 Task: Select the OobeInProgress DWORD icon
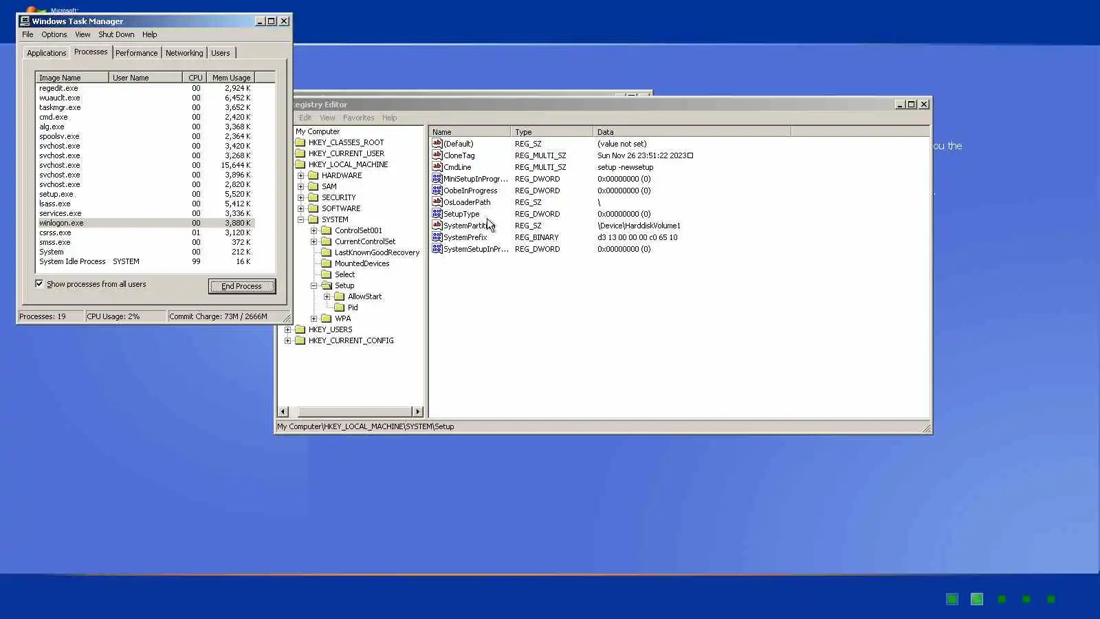(437, 191)
